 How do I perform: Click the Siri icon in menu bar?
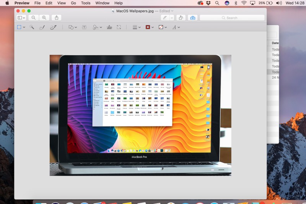(x=227, y=3)
